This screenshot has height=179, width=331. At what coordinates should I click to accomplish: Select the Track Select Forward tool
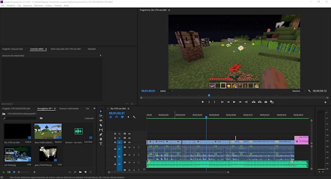pyautogui.click(x=101, y=116)
